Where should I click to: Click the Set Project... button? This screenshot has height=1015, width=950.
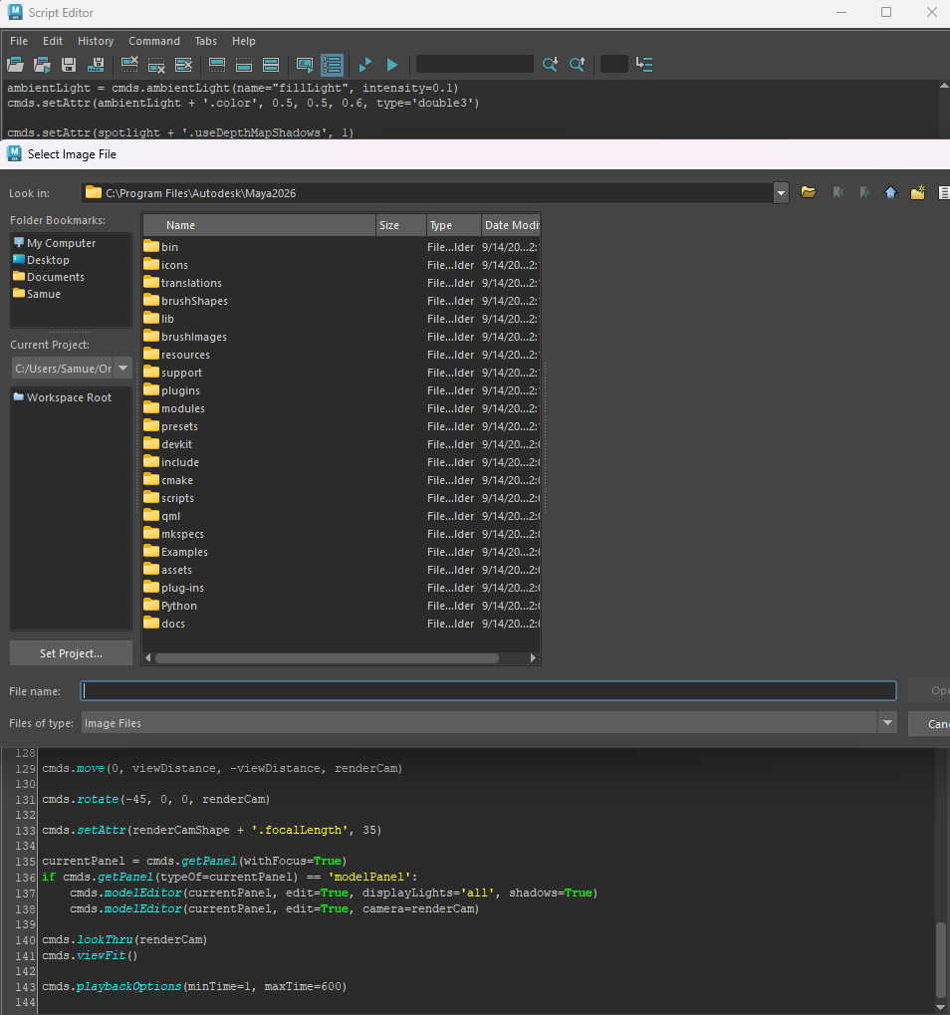click(x=71, y=653)
